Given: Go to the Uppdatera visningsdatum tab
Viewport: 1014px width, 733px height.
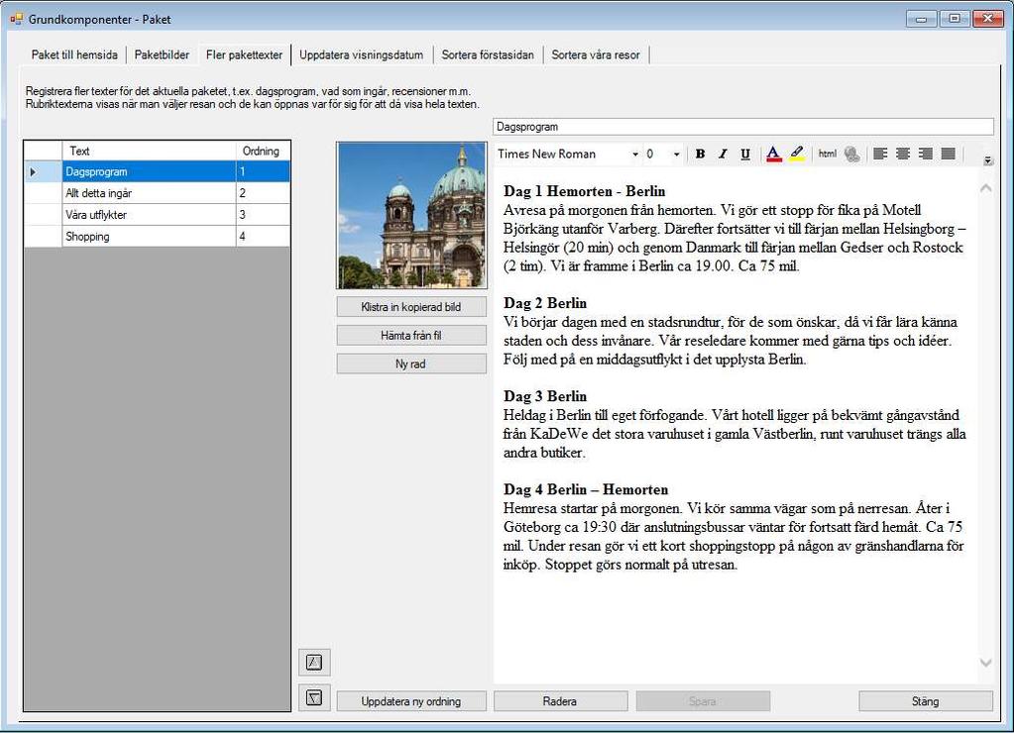Looking at the screenshot, I should point(362,54).
